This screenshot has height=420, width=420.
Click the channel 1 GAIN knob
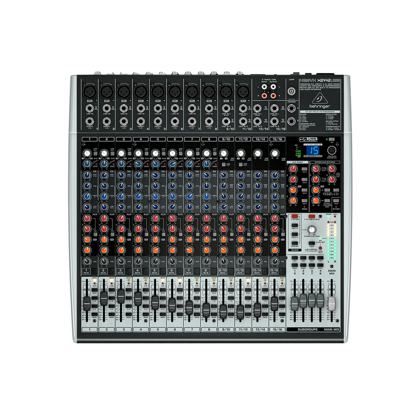[x=87, y=153]
